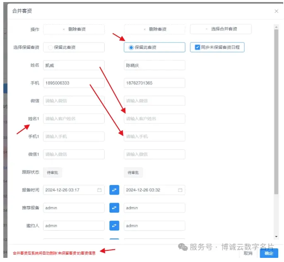Open the calendar icon in the 03:32 date field
Viewport: 284px width, 262px height.
click(180, 190)
